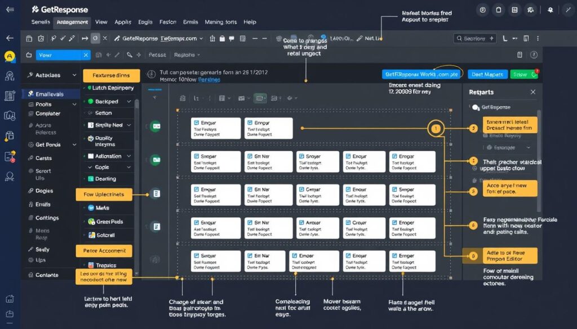Toggle the green status dot on Backped
The image size is (577, 329).
(91, 101)
